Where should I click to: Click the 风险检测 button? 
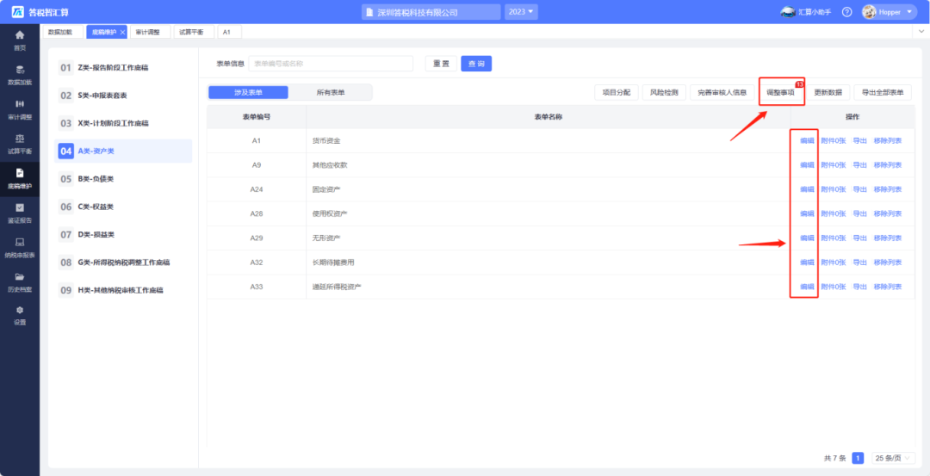point(664,92)
